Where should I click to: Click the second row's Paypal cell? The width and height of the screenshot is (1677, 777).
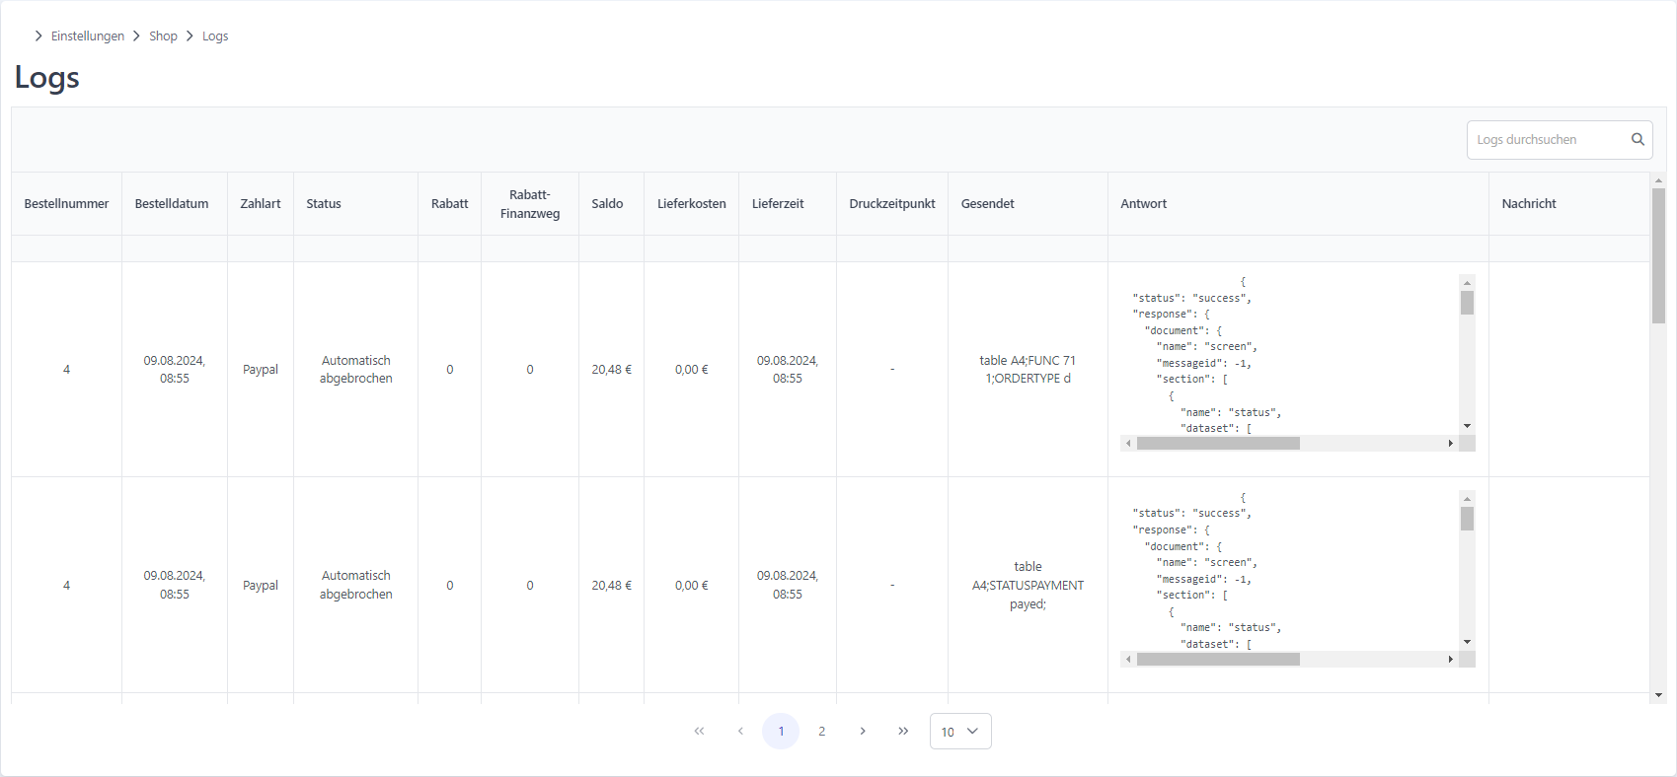click(x=261, y=585)
